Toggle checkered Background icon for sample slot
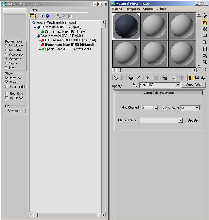The height and width of the screenshot is (220, 209). pyautogui.click(x=205, y=29)
